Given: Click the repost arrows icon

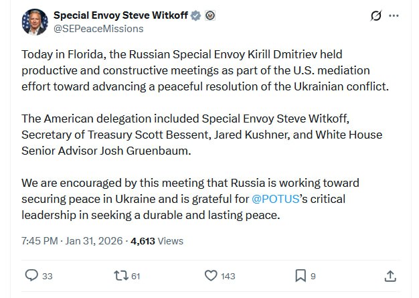Looking at the screenshot, I should [120, 275].
